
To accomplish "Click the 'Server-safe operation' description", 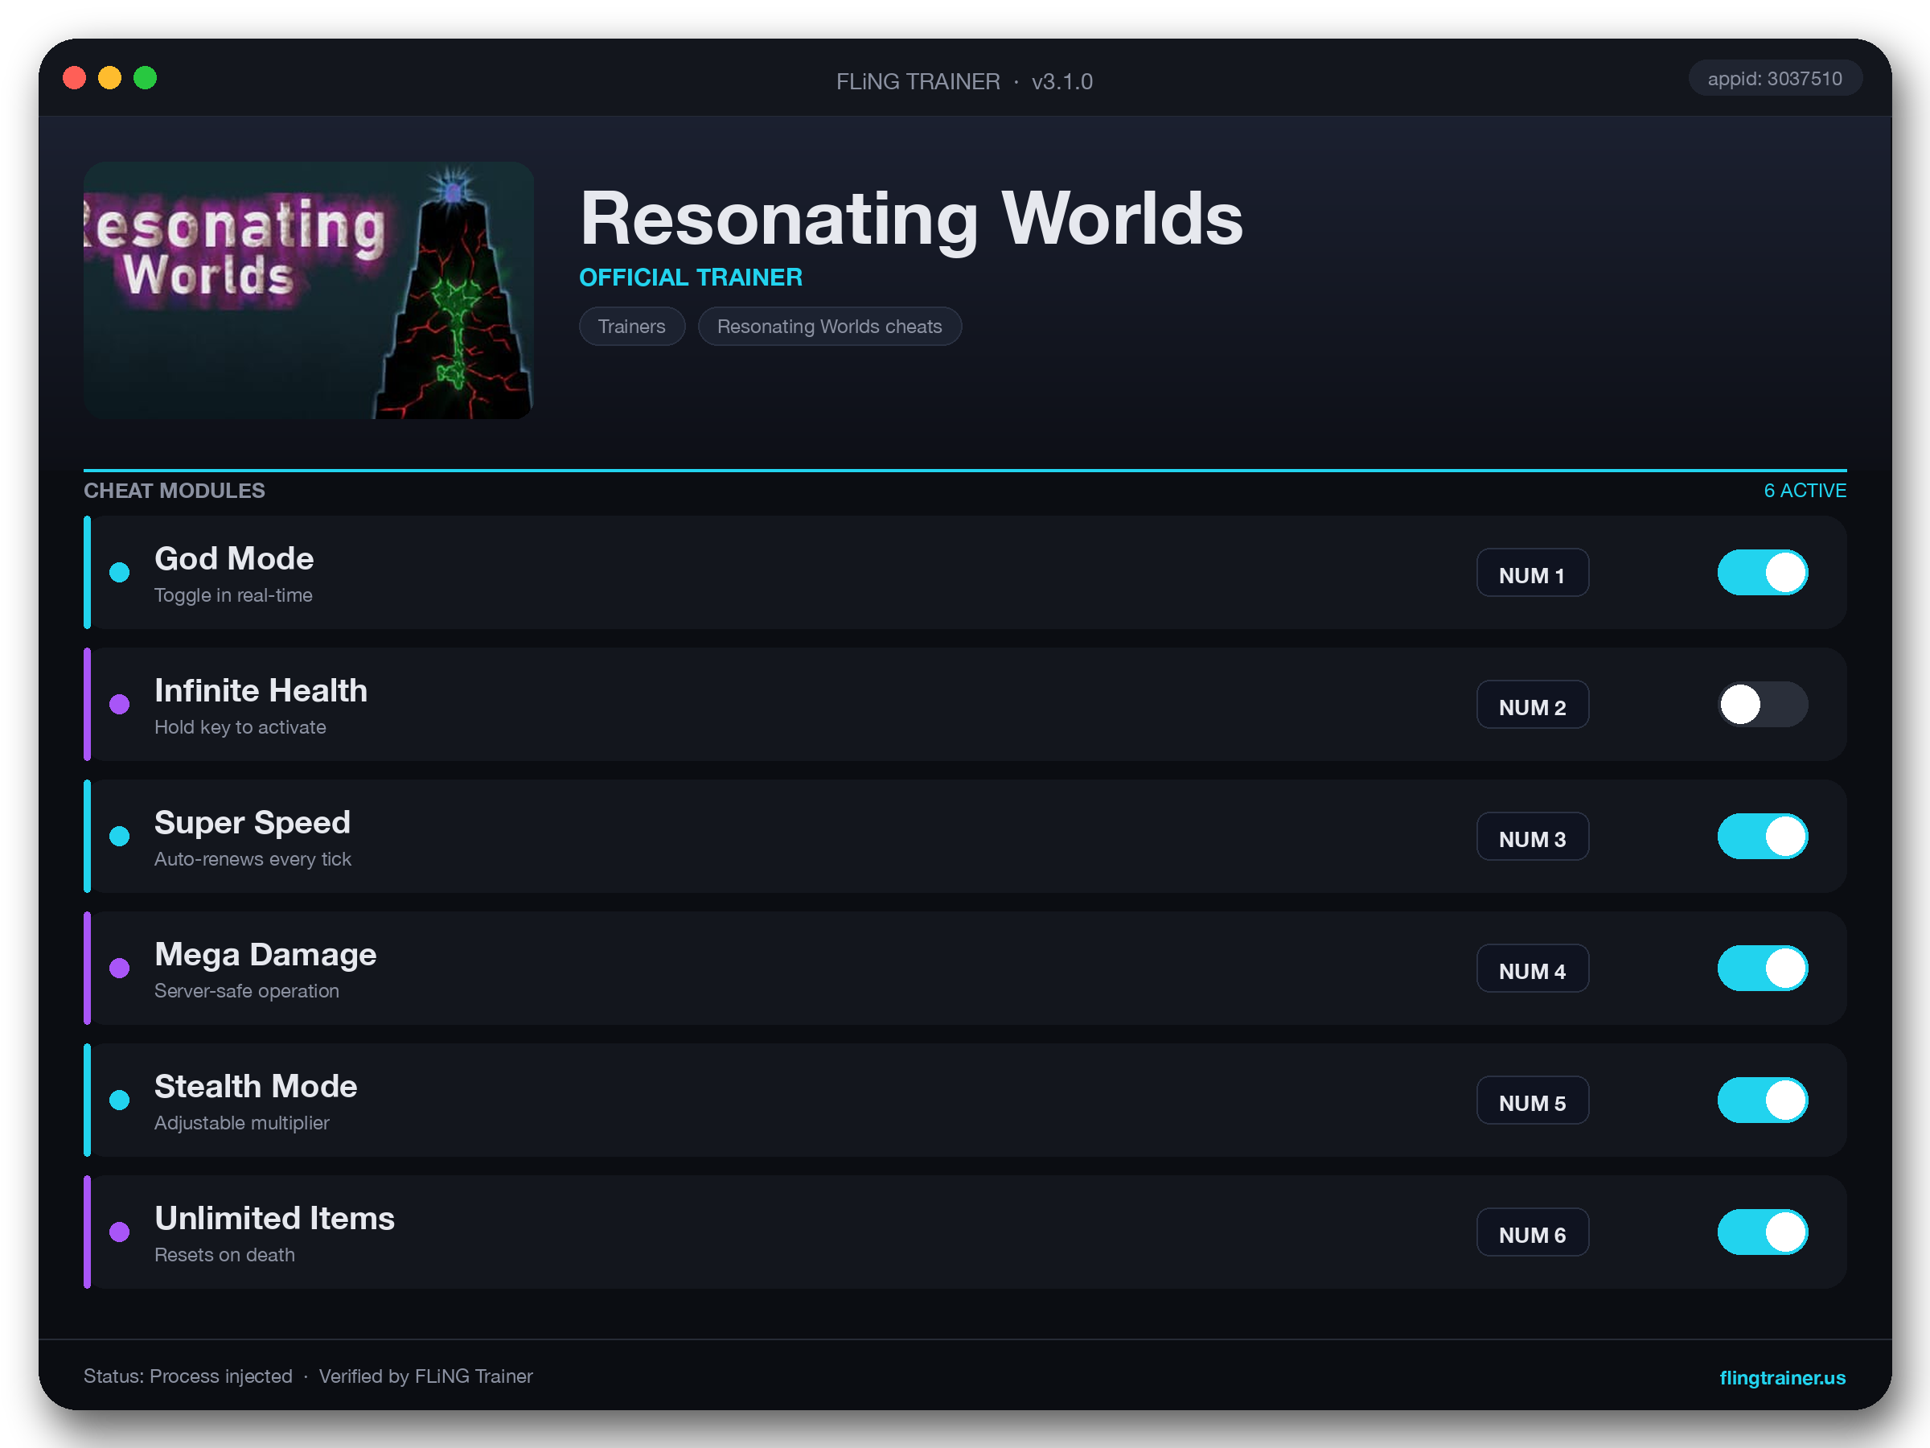I will click(246, 990).
